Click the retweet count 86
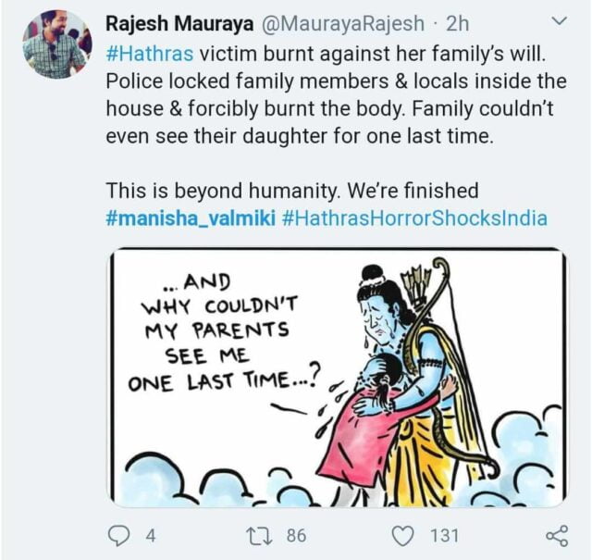 pos(296,535)
